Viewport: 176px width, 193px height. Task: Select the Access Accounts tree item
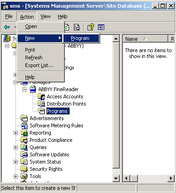65,96
